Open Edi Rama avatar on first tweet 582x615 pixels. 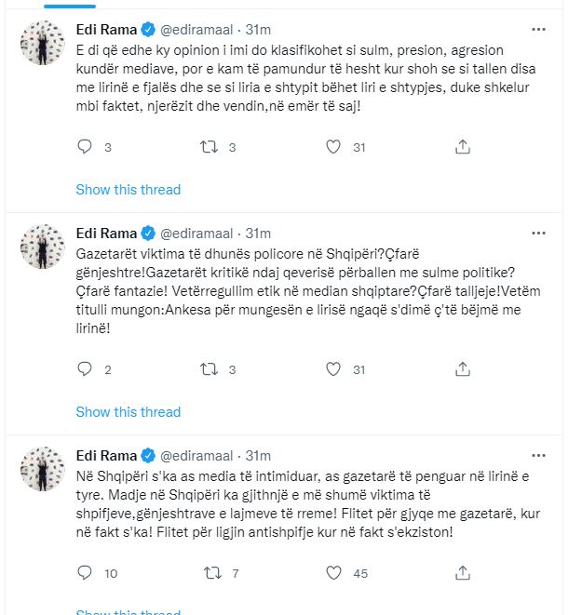43,43
